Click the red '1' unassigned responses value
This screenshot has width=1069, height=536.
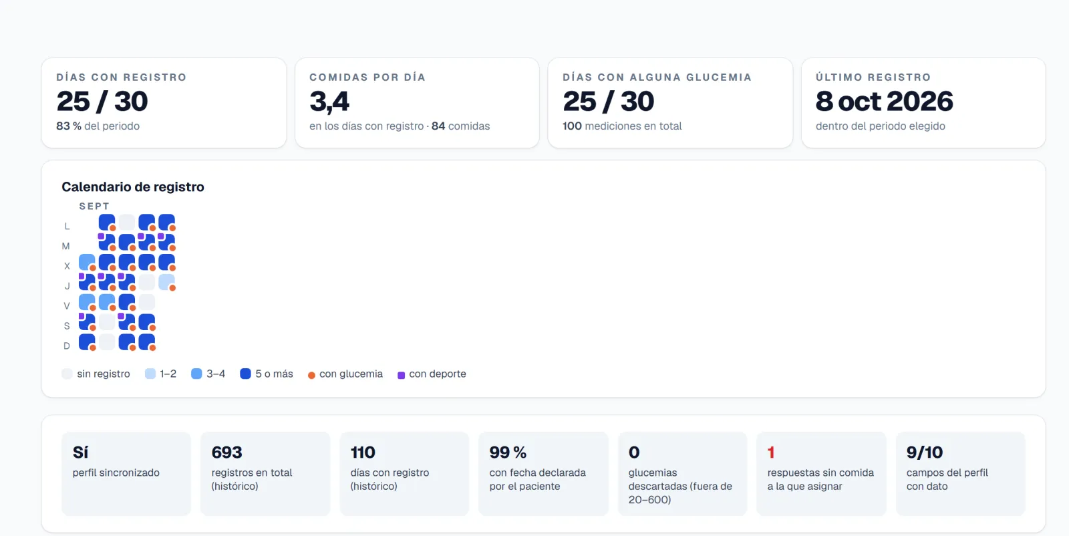(771, 452)
